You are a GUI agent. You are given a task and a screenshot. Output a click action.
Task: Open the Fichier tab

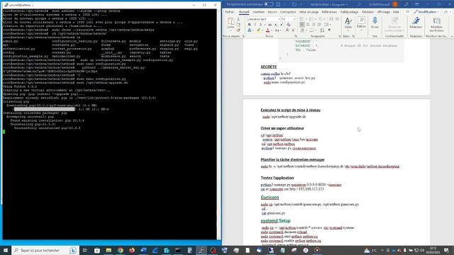pyautogui.click(x=229, y=12)
